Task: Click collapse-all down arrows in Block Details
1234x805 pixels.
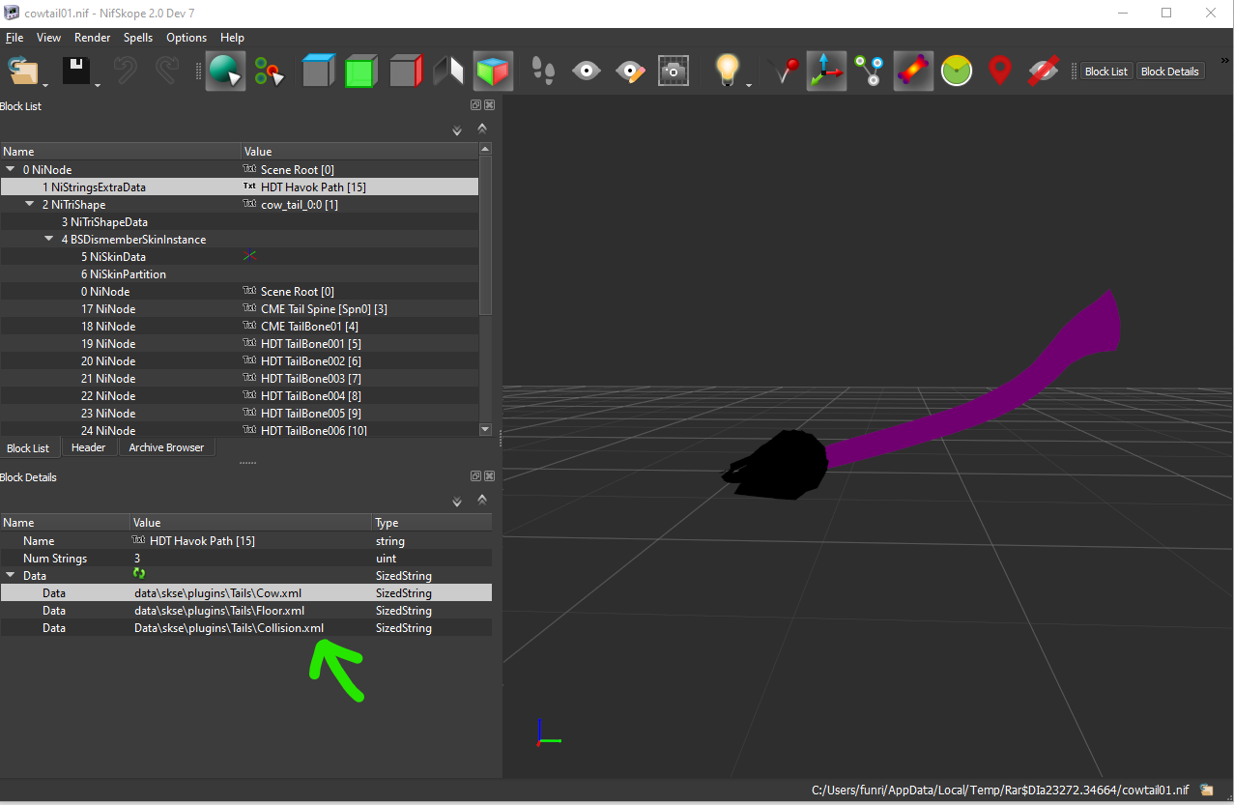Action: 458,502
